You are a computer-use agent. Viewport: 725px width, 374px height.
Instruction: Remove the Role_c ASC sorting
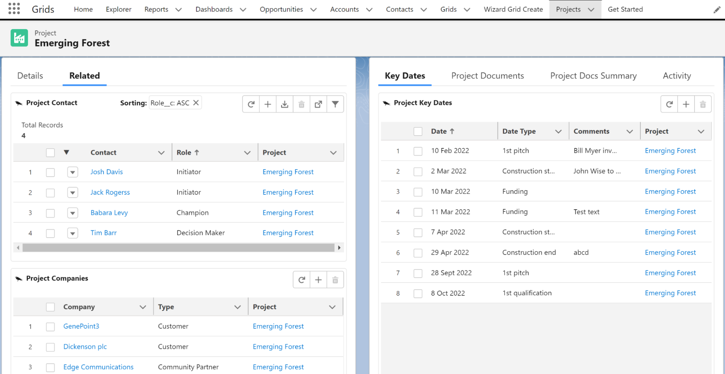pos(196,103)
